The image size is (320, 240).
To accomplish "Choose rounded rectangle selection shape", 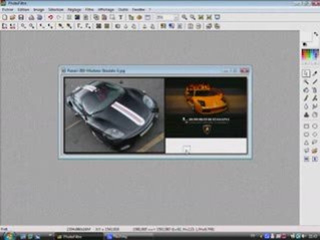I will (306, 134).
